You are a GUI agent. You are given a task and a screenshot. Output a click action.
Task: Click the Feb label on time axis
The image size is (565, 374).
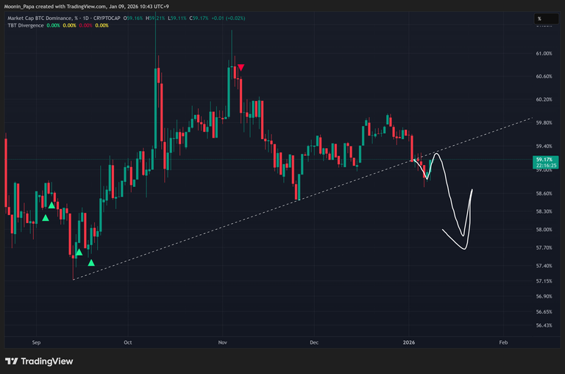[x=503, y=342]
